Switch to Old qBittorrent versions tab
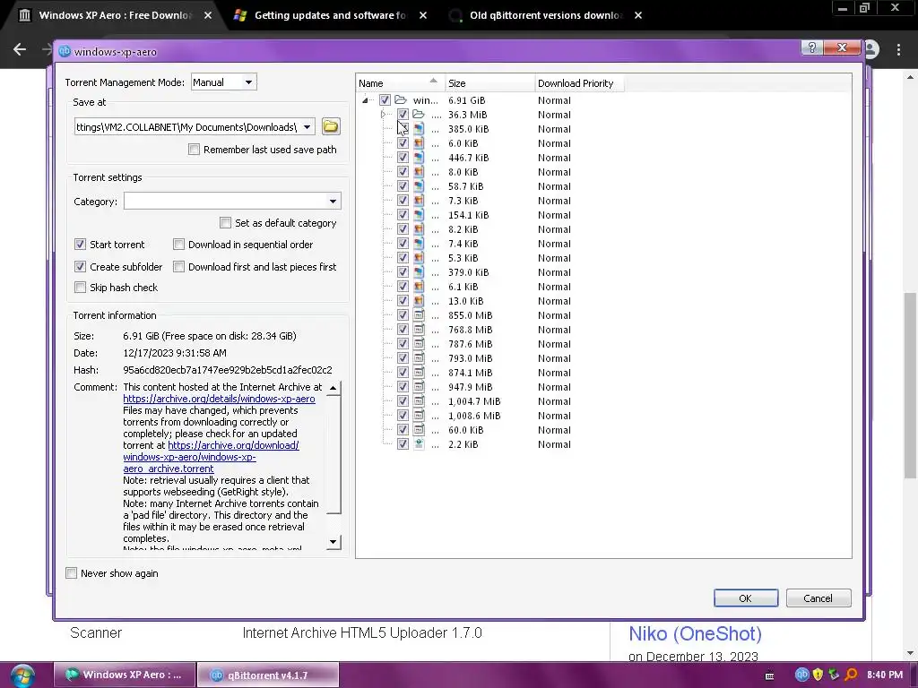918x688 pixels. click(x=546, y=15)
